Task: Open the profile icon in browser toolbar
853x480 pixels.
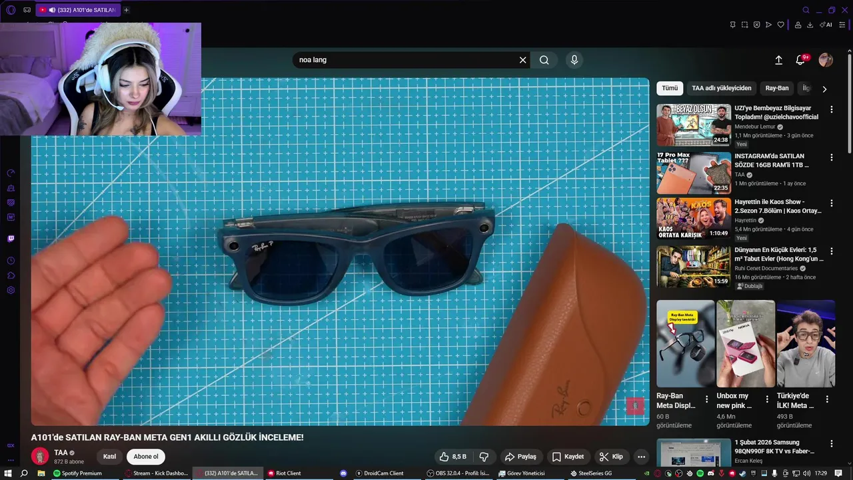Action: (x=798, y=25)
